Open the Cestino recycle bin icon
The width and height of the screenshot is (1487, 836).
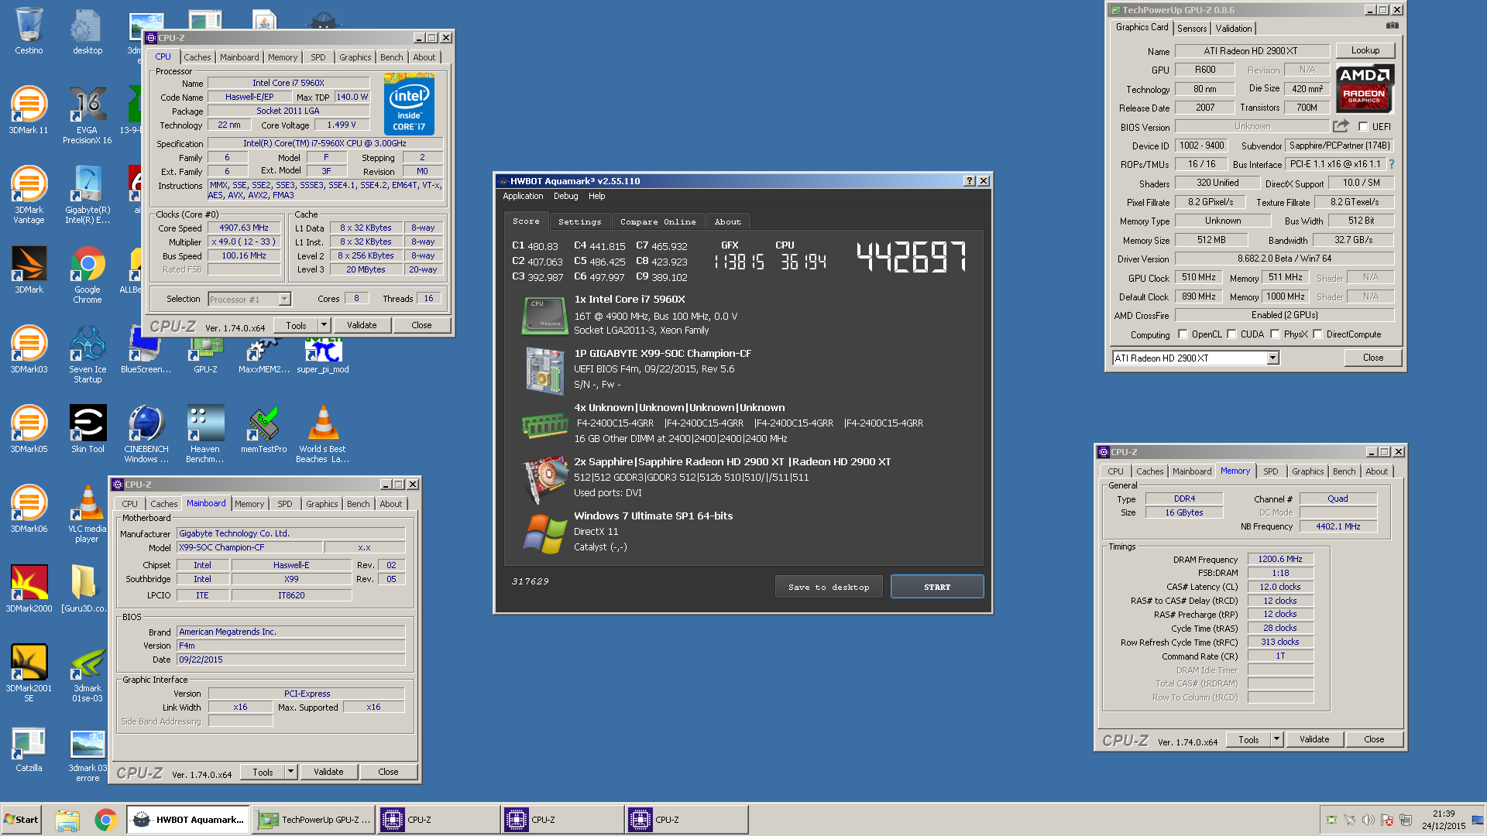tap(29, 31)
